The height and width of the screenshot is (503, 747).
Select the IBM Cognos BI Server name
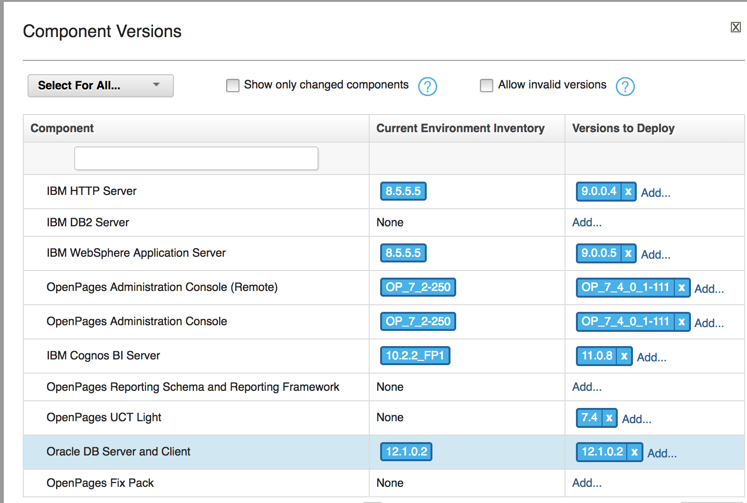click(103, 356)
